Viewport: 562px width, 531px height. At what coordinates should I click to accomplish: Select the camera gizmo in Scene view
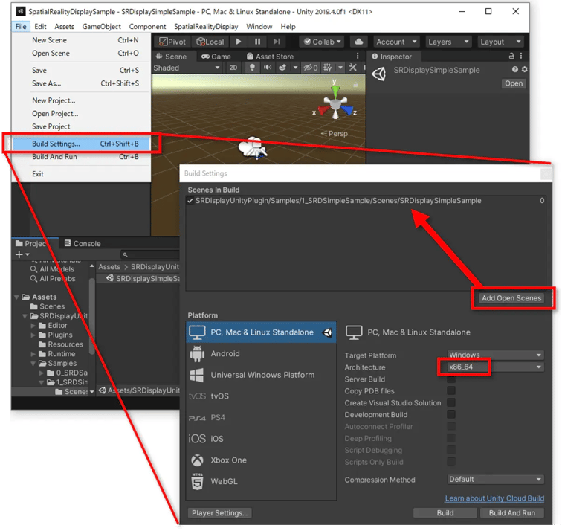click(x=253, y=147)
